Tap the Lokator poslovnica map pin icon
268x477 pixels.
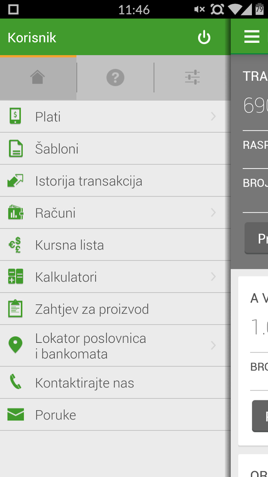point(15,345)
